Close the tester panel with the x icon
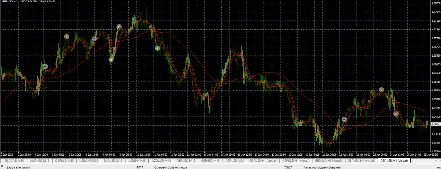This screenshot has width=441, height=169. point(2,167)
